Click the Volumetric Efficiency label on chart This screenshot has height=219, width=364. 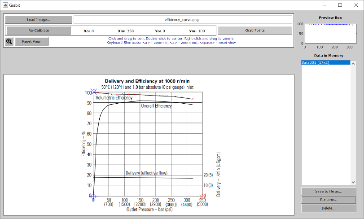tap(114, 98)
